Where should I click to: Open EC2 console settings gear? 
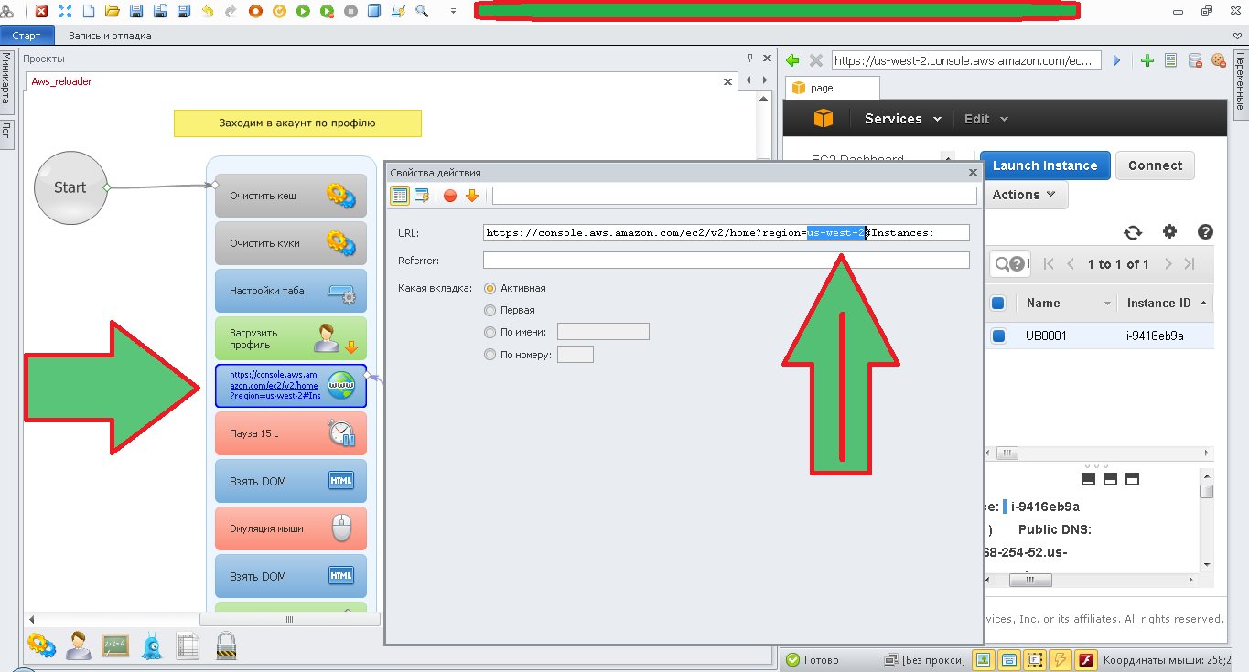(1170, 232)
